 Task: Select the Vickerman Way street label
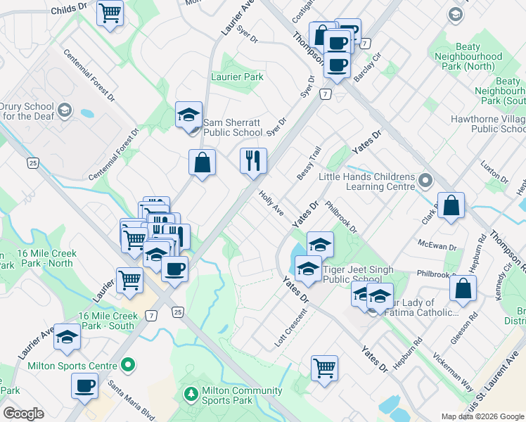453,371
